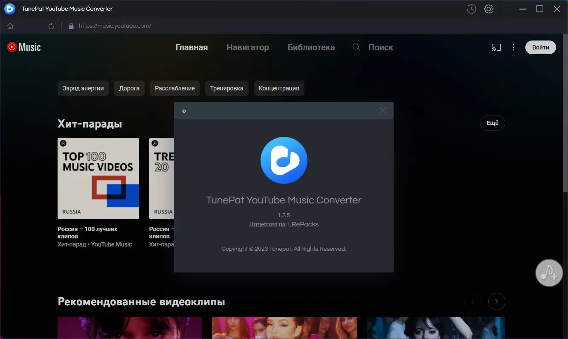
Task: Open the partially hidden TRE 20 chart thumbnail
Action: (x=162, y=178)
